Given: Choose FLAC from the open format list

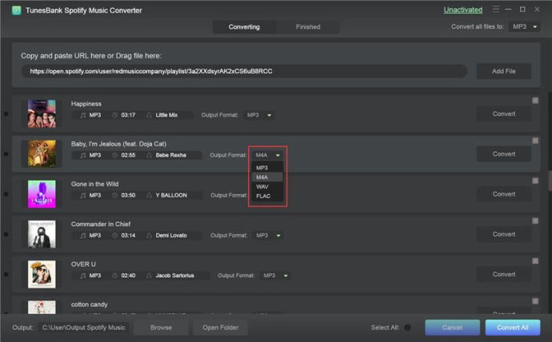Looking at the screenshot, I should [267, 196].
